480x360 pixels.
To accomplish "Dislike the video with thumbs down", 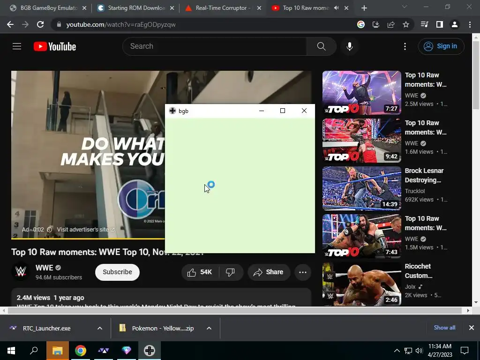I will [231, 272].
